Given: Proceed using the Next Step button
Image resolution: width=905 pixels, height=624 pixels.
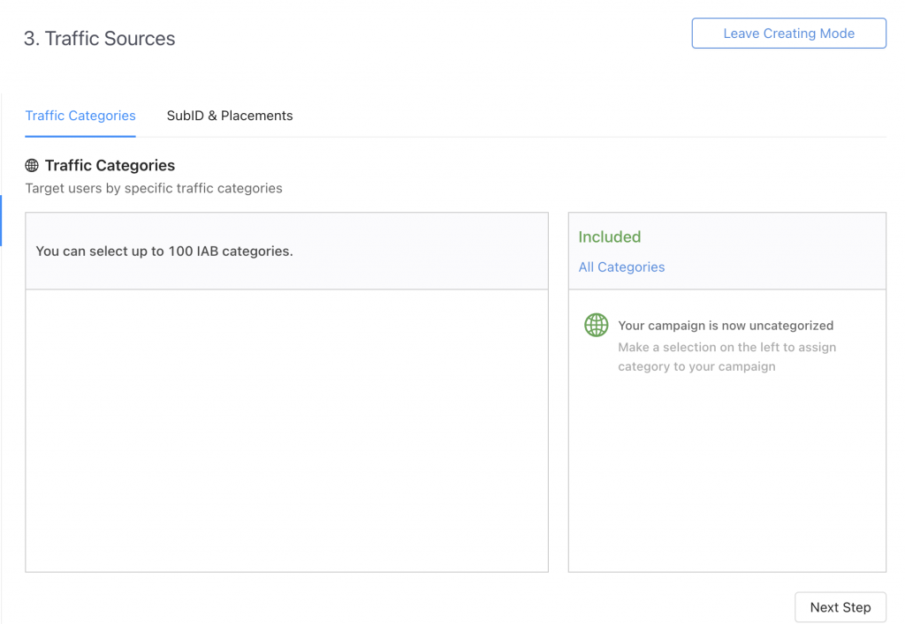Looking at the screenshot, I should pyautogui.click(x=840, y=607).
